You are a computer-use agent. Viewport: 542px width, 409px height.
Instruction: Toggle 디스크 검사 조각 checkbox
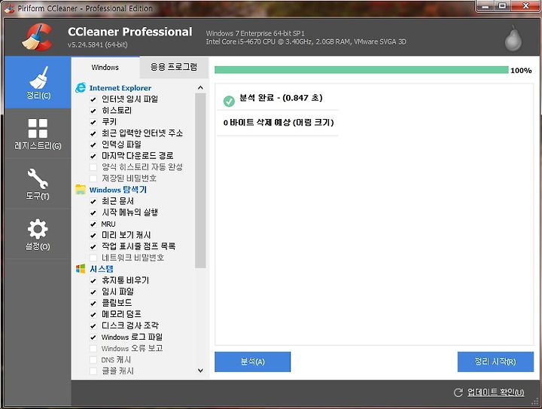coord(93,325)
